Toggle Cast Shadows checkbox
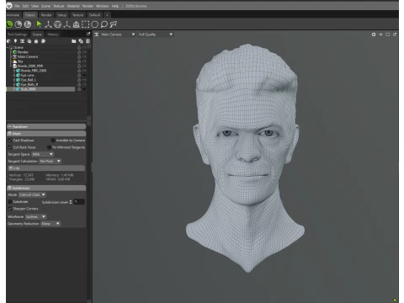Image resolution: width=404 pixels, height=303 pixels. (10, 141)
